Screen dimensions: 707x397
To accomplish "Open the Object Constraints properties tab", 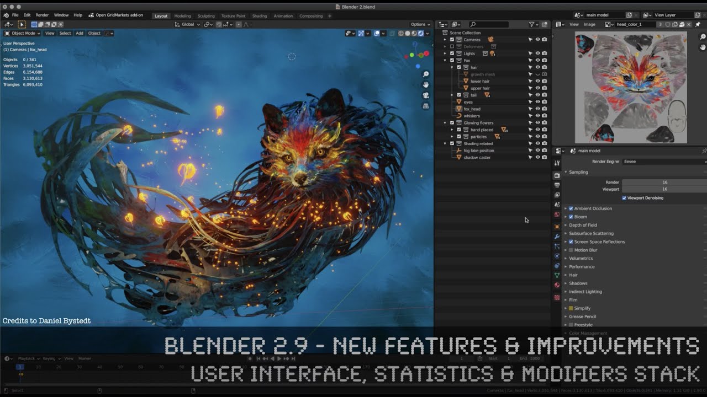I will pyautogui.click(x=557, y=266).
